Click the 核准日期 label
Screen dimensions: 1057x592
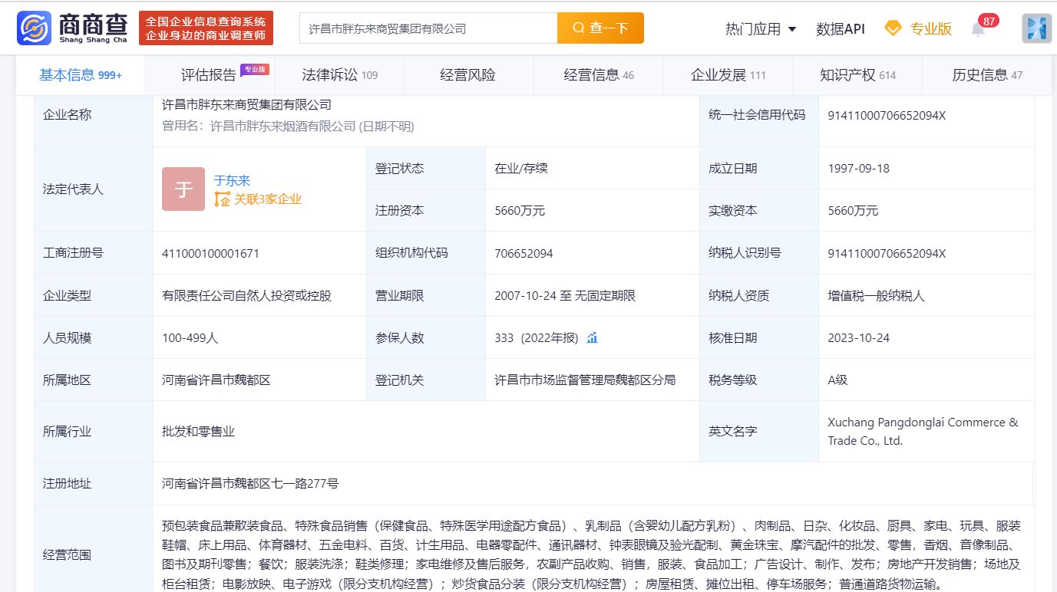tap(732, 337)
